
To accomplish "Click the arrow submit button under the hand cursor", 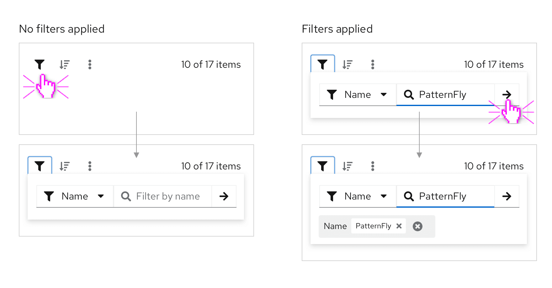I will click(x=507, y=94).
